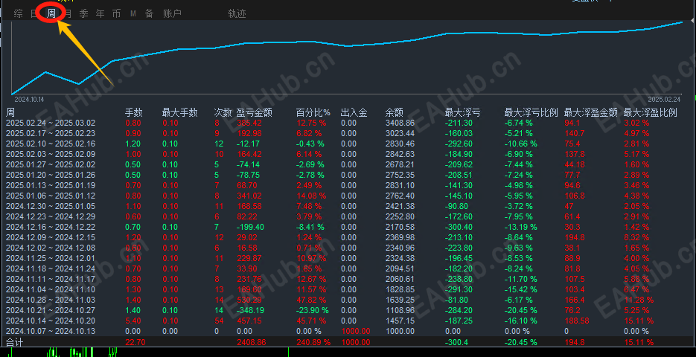Click the 最大浮盈金额 column header
696x357 pixels.
[591, 112]
